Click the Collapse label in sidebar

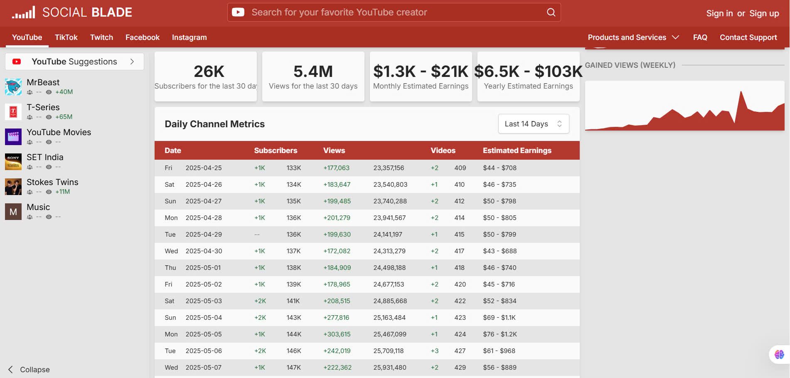click(x=35, y=370)
